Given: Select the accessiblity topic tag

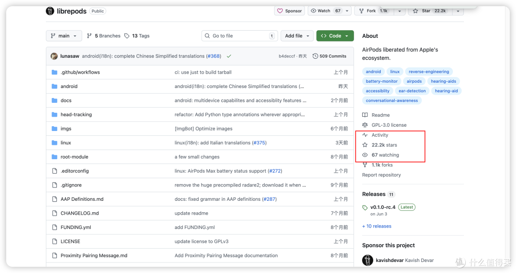Looking at the screenshot, I should click(x=377, y=91).
